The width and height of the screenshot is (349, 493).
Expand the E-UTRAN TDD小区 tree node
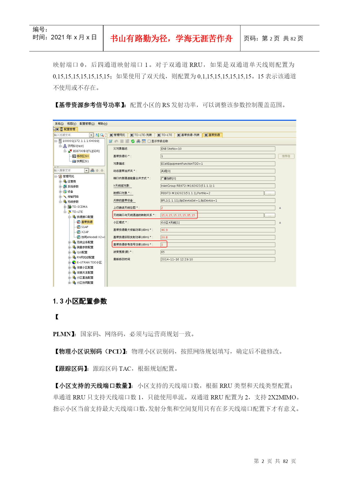pyautogui.click(x=69, y=263)
